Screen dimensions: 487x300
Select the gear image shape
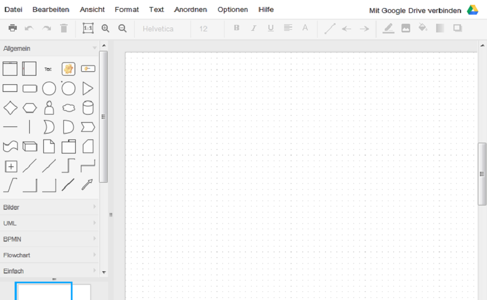pos(68,69)
